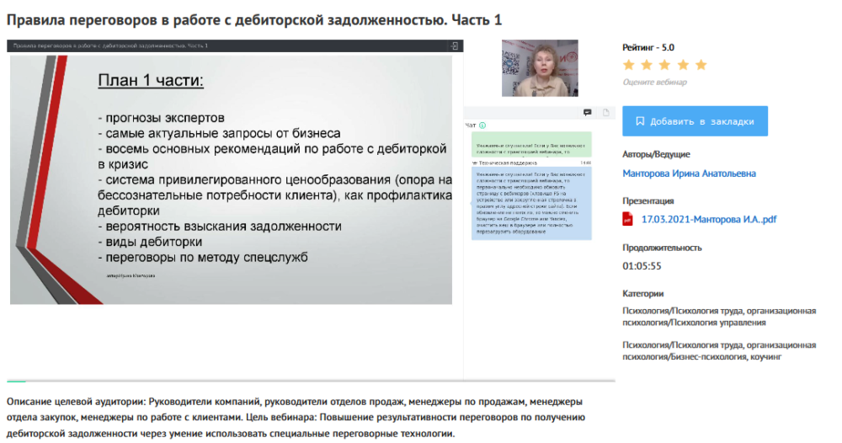Click the Рейтинг - 5.0 text
Screen dimensions: 842x443
[x=648, y=48]
